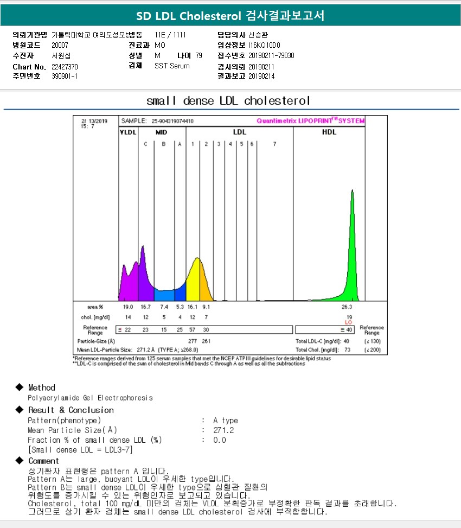The height and width of the screenshot is (528, 461).
Task: Select VLDL cholesterol value '14'
Action: [x=128, y=317]
